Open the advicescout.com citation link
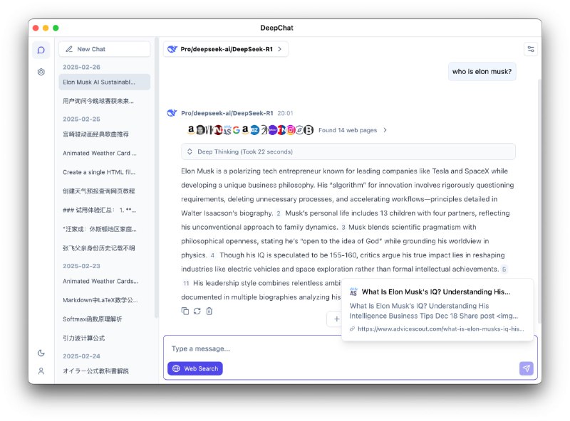 pos(437,328)
